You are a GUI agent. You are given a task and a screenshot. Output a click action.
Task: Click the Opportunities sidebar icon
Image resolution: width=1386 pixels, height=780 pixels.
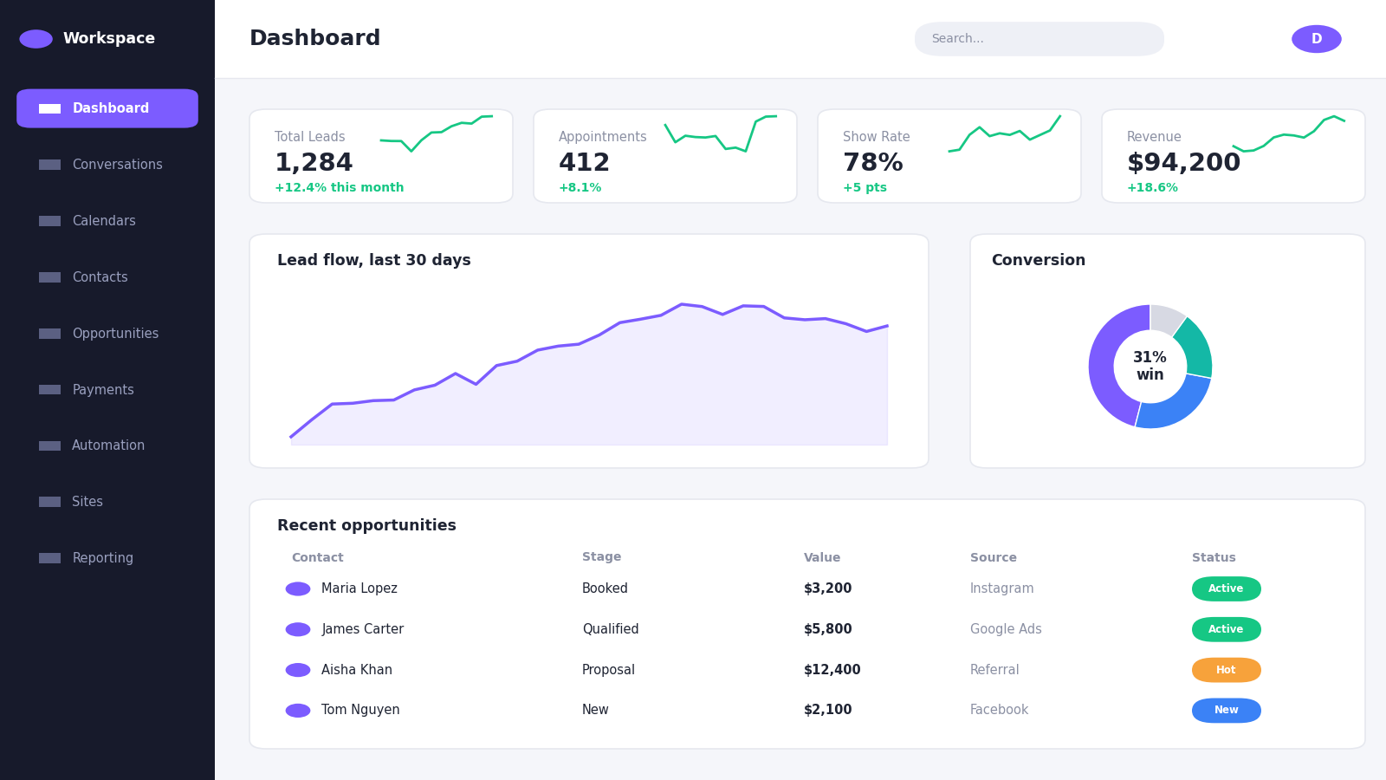coord(49,334)
